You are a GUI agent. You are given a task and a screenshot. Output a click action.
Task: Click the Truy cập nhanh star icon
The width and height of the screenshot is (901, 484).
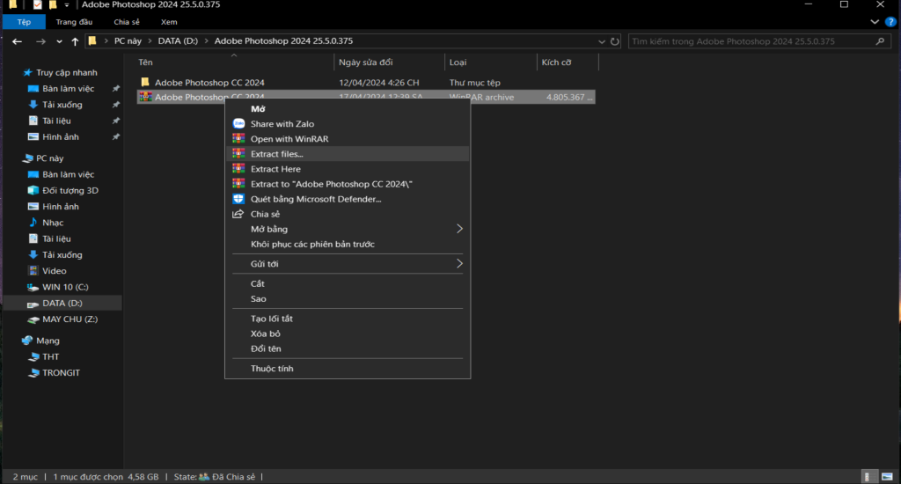[27, 72]
